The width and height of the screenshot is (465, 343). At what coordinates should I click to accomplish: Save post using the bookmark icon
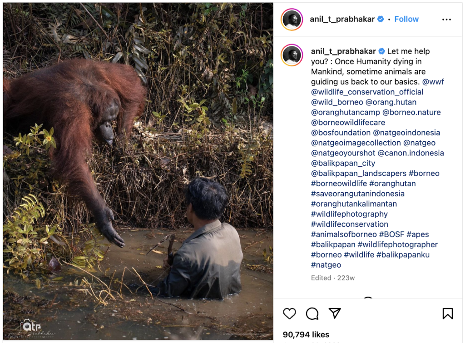(447, 313)
